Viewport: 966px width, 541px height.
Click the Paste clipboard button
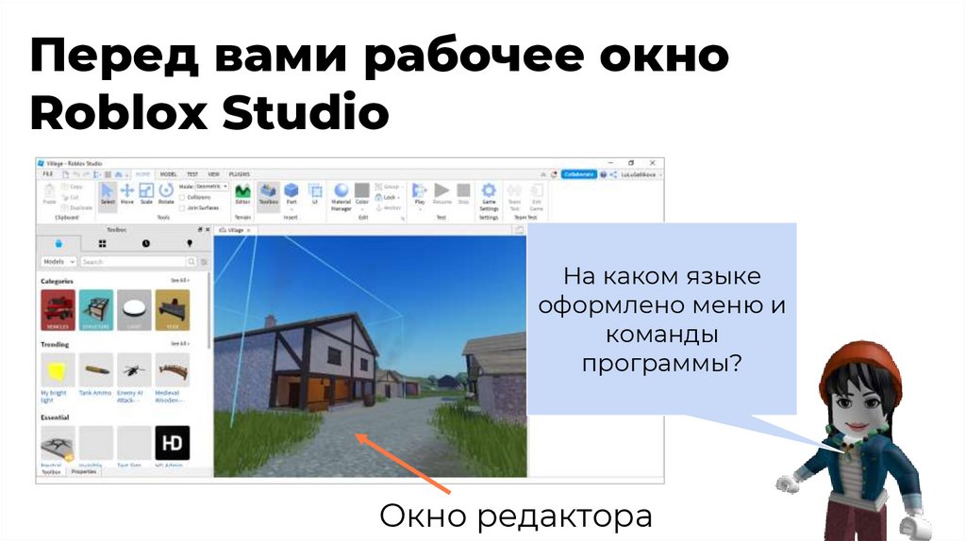coord(49,194)
